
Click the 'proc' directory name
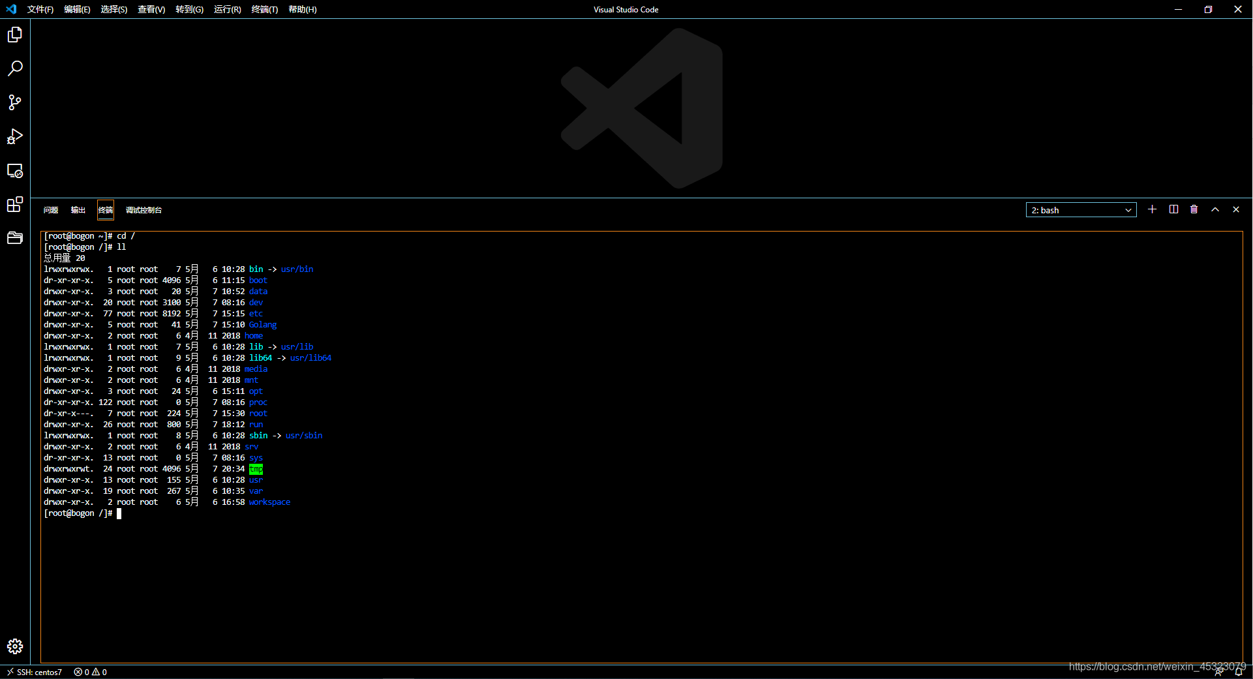tap(258, 402)
